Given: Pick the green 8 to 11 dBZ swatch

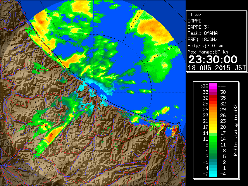Looking at the screenshot, I should 213,145.
